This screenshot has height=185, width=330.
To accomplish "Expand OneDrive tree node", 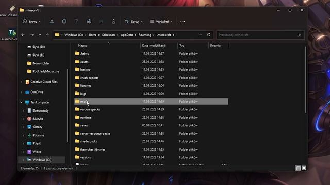I will click(x=21, y=92).
